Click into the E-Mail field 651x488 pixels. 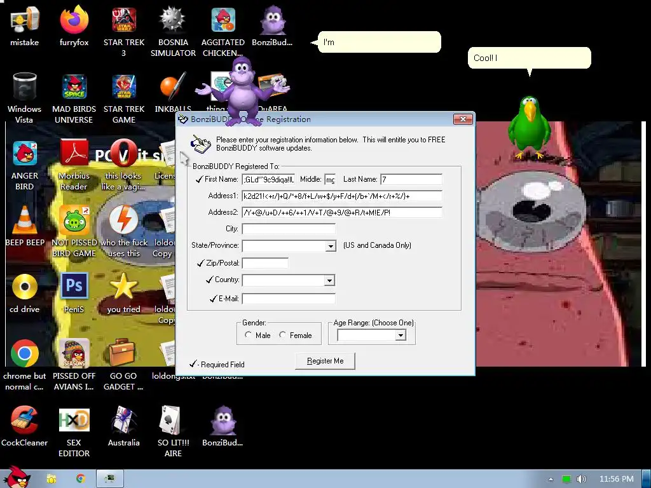(289, 299)
